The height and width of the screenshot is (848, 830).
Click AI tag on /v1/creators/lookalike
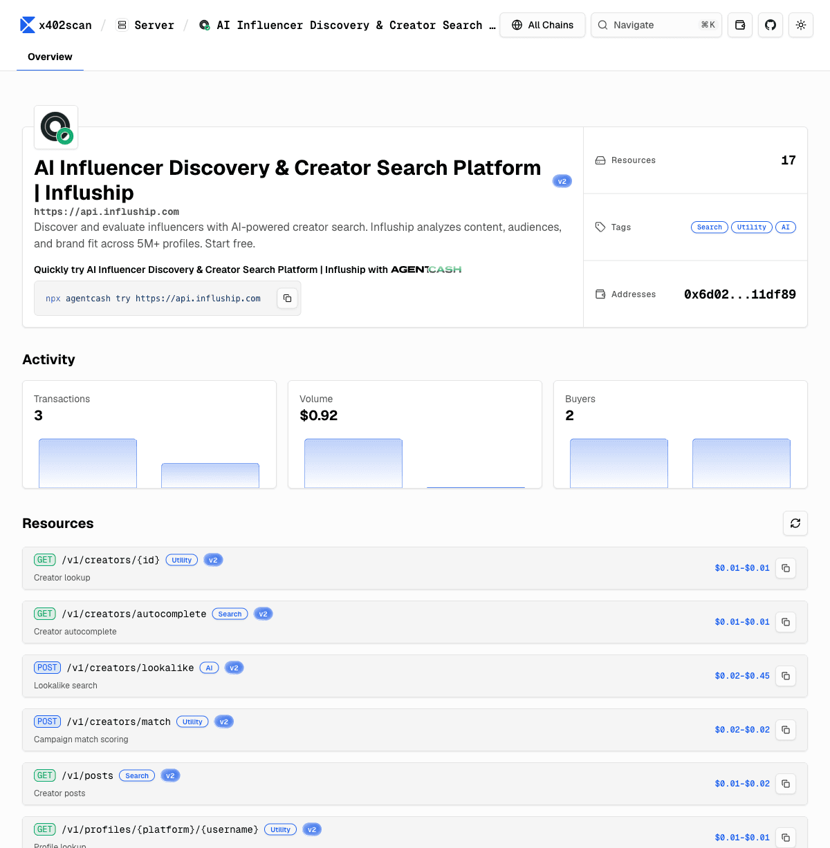[210, 668]
